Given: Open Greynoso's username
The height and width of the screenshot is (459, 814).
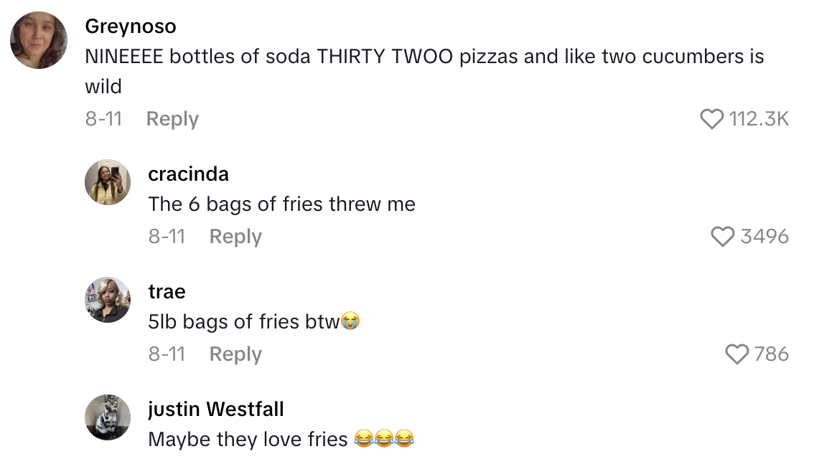Looking at the screenshot, I should coord(130,26).
